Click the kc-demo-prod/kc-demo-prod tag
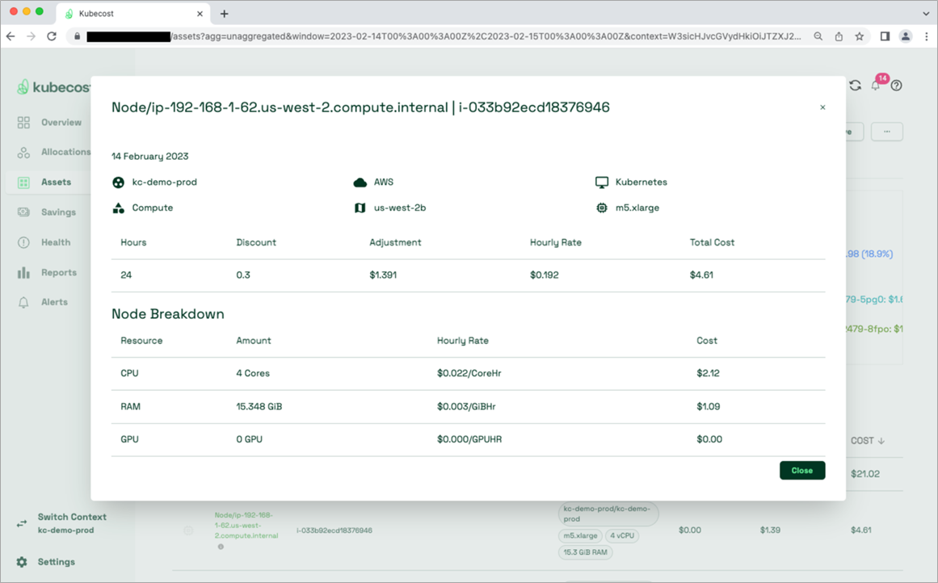 click(608, 514)
